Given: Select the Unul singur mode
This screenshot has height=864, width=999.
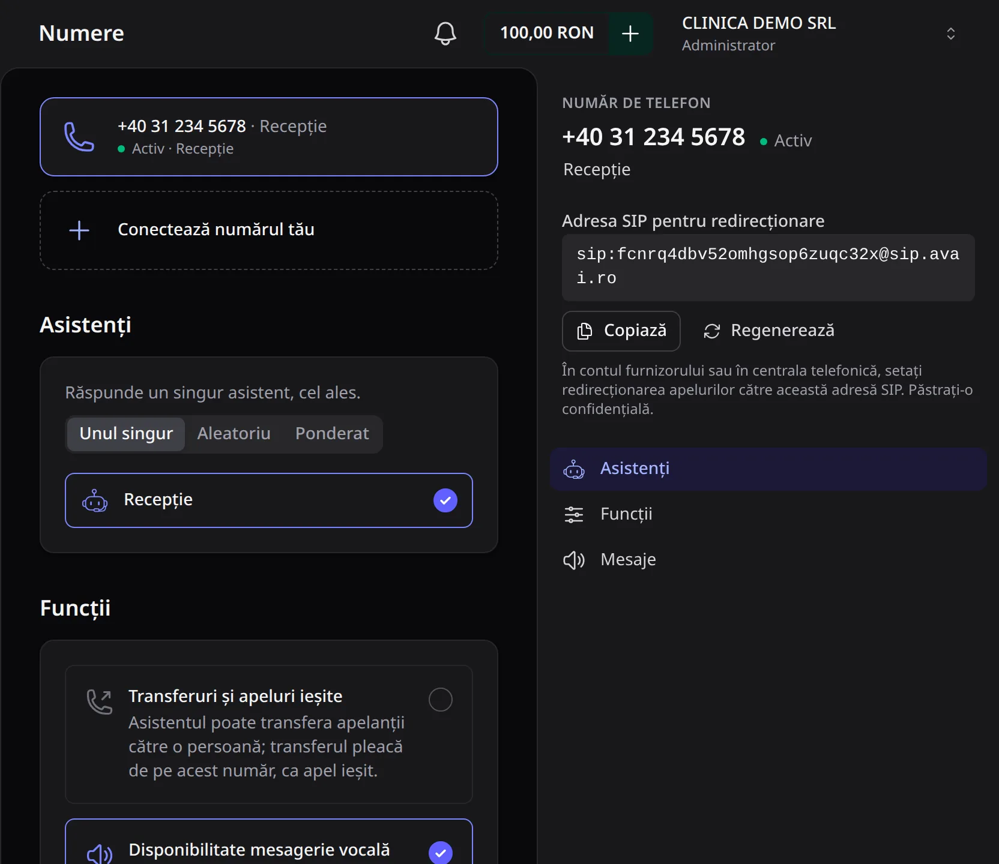Looking at the screenshot, I should (x=126, y=434).
